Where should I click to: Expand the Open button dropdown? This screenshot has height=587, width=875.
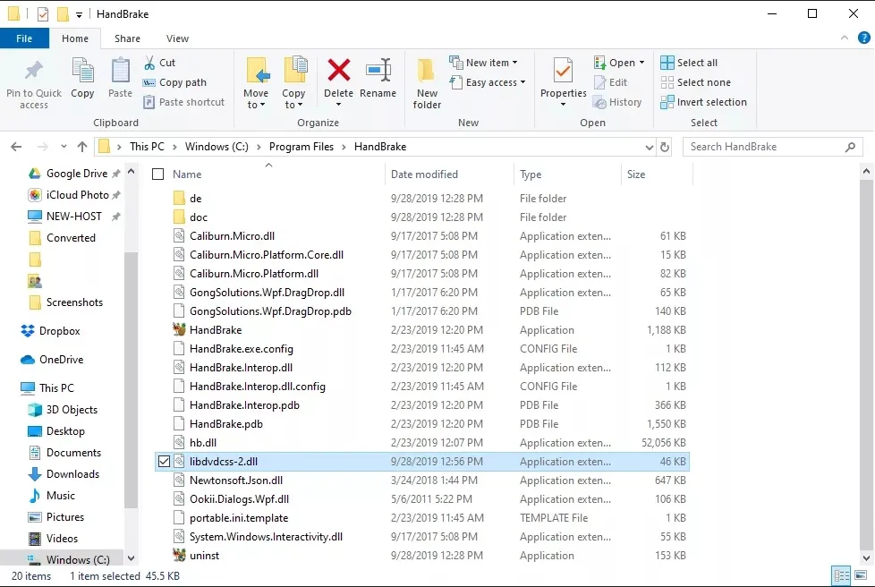pos(640,62)
